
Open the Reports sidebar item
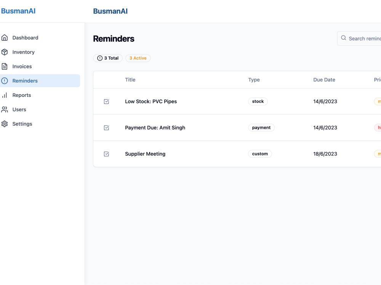click(x=40, y=95)
